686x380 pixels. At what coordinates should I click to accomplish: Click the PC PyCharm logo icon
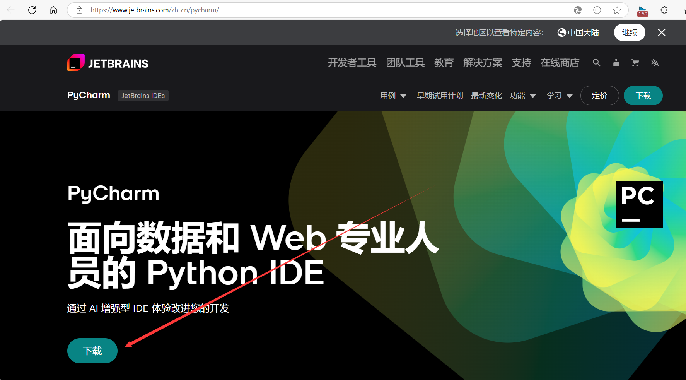click(639, 204)
